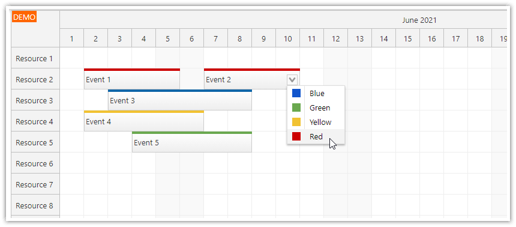Select the Event 5 bar
The width and height of the screenshot is (516, 227).
tap(192, 142)
